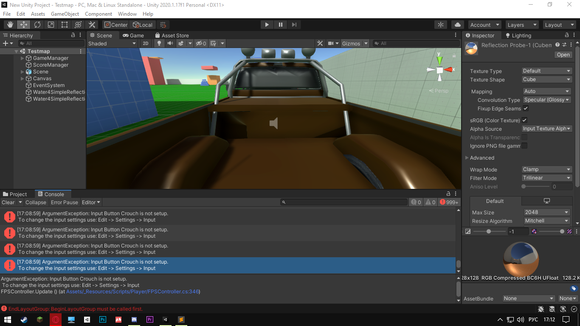
Task: Switch to the Asset Store tab
Action: coord(172,35)
